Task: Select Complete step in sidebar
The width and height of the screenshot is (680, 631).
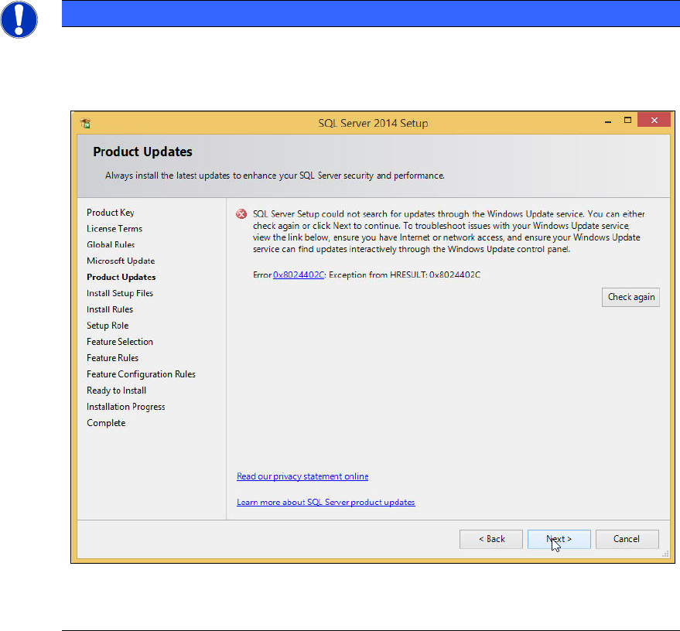Action: tap(106, 423)
